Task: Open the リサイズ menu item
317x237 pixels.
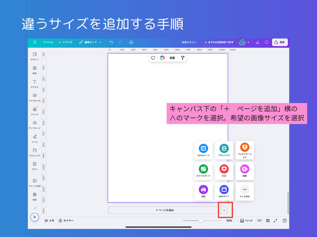Action: click(x=66, y=42)
